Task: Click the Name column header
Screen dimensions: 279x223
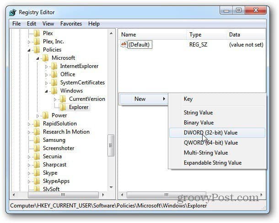Action: click(x=152, y=35)
